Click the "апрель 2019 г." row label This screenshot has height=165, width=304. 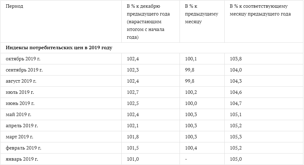point(22,126)
